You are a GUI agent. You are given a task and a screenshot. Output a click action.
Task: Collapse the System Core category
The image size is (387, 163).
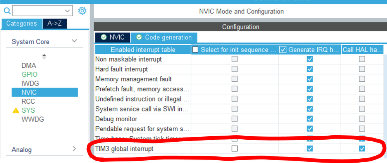(x=74, y=41)
